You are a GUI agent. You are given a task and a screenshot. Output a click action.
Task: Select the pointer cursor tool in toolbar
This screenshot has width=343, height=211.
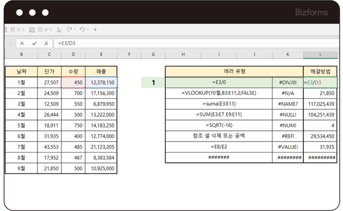pyautogui.click(x=59, y=30)
